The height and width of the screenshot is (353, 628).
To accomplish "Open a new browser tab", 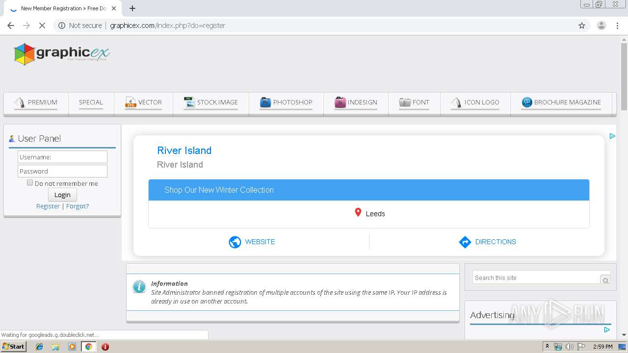I will point(132,8).
